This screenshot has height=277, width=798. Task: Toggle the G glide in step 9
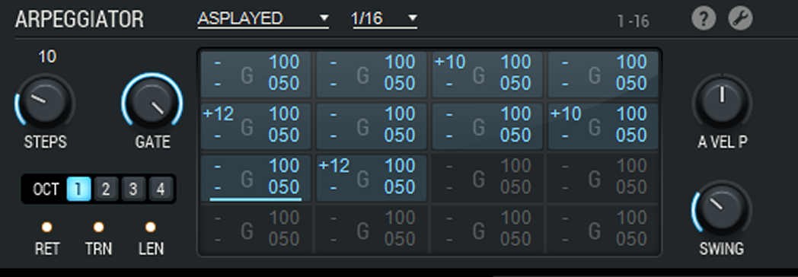click(247, 179)
